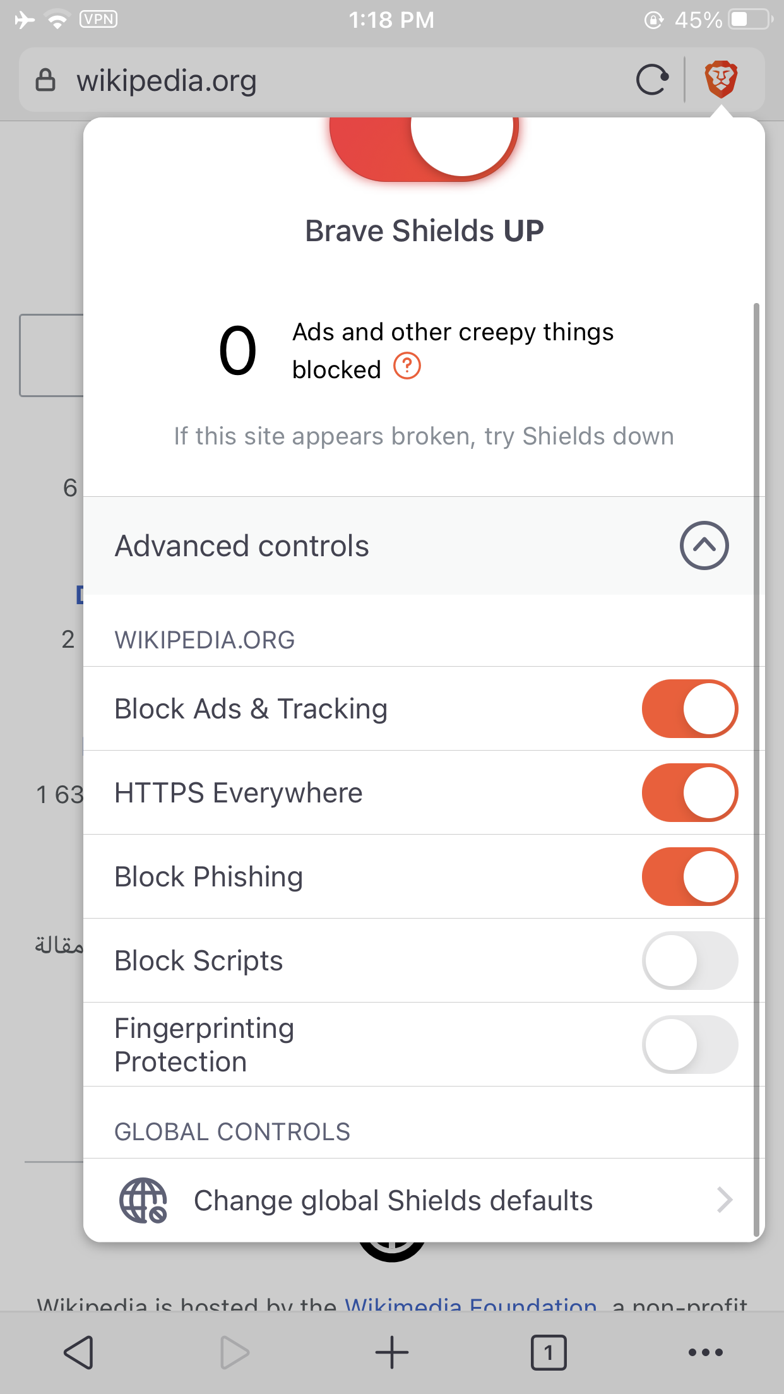Turn off Block Ads & Tracking toggle
Viewport: 784px width, 1394px height.
tap(690, 709)
